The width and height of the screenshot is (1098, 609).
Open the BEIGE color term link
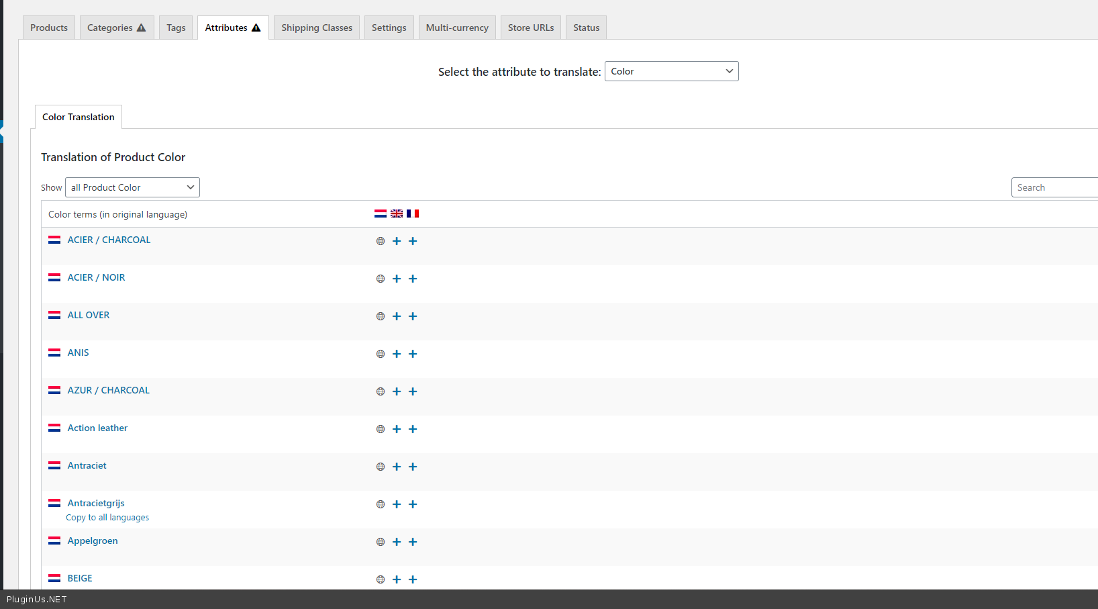[x=80, y=578]
